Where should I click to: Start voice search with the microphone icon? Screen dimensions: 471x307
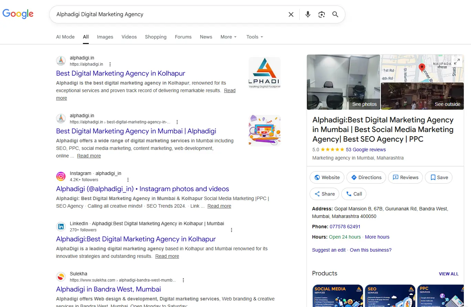click(308, 14)
